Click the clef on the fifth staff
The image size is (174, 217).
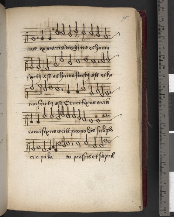(28, 147)
